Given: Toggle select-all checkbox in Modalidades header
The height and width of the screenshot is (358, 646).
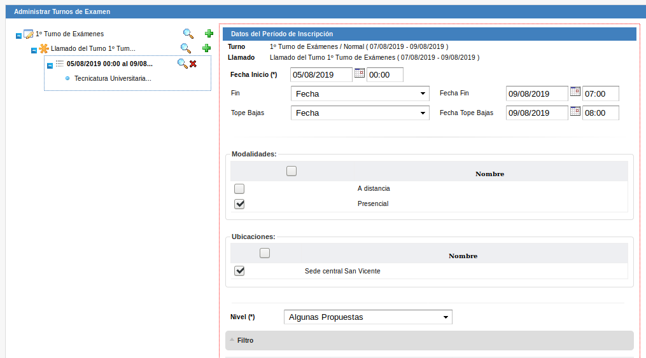Looking at the screenshot, I should pos(291,171).
